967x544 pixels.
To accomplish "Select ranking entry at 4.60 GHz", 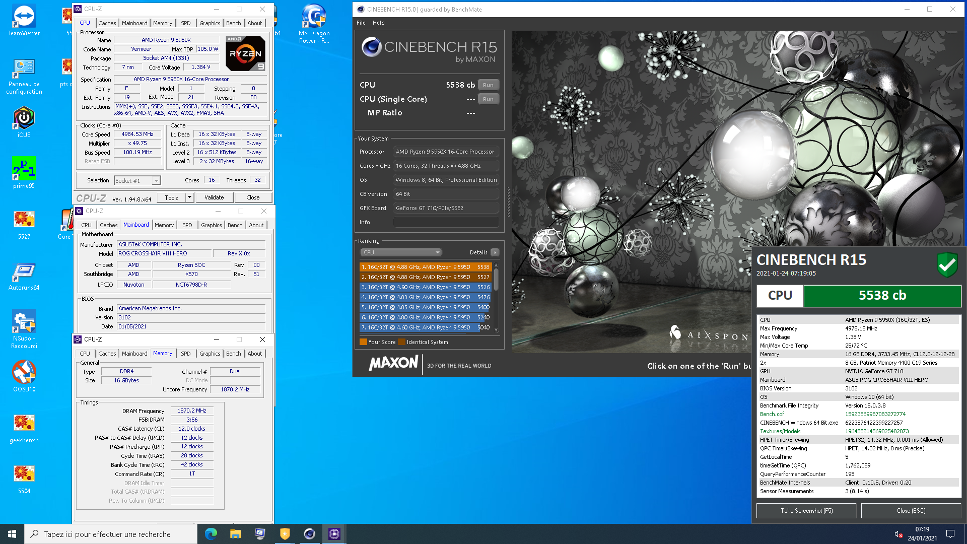I will [x=425, y=327].
